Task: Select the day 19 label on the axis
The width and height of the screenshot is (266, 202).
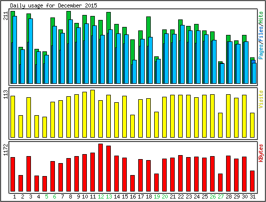Action: (157, 197)
